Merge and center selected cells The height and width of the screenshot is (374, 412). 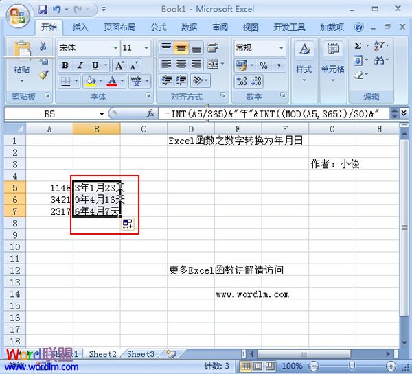(x=213, y=64)
